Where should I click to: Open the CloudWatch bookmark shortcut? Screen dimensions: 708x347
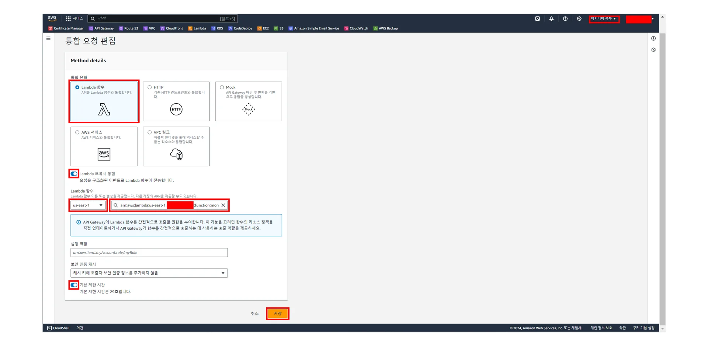pos(356,28)
